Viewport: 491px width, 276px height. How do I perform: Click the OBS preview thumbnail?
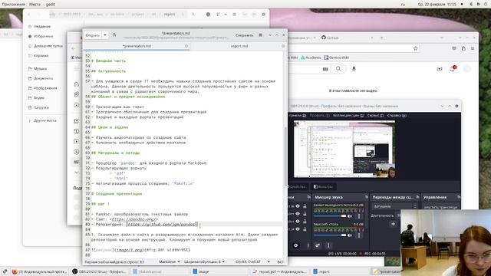(344, 149)
